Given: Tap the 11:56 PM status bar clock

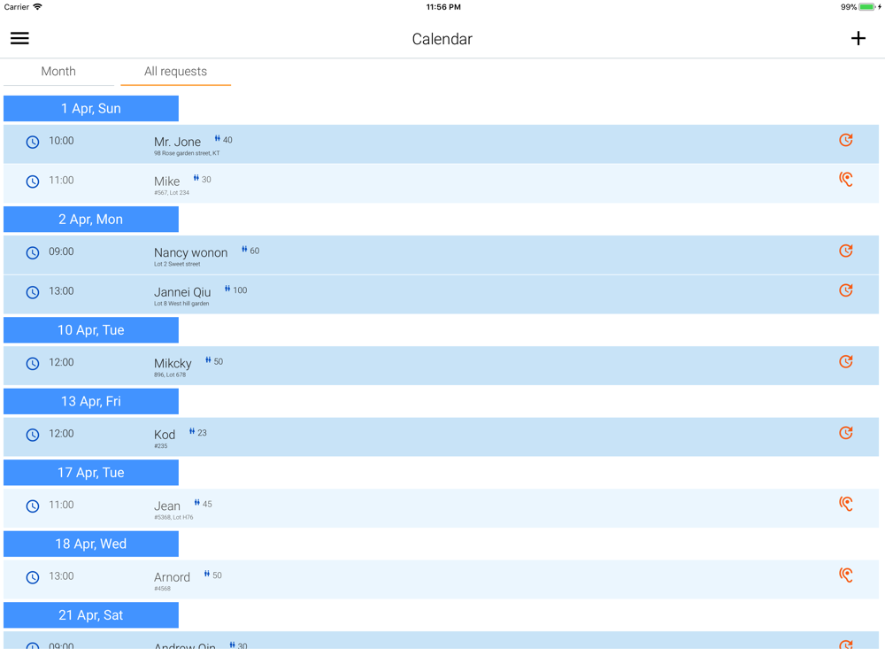Looking at the screenshot, I should [443, 7].
